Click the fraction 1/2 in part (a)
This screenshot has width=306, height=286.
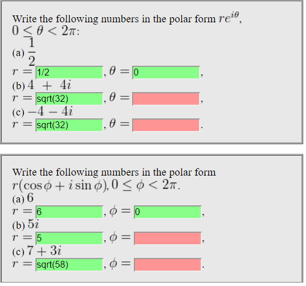(31, 52)
